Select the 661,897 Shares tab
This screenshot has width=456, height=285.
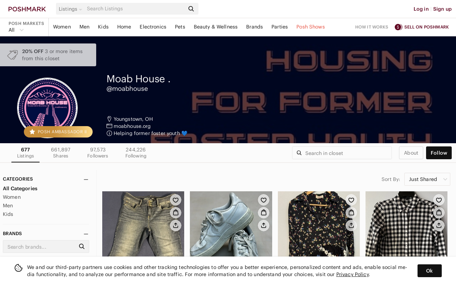point(61,153)
